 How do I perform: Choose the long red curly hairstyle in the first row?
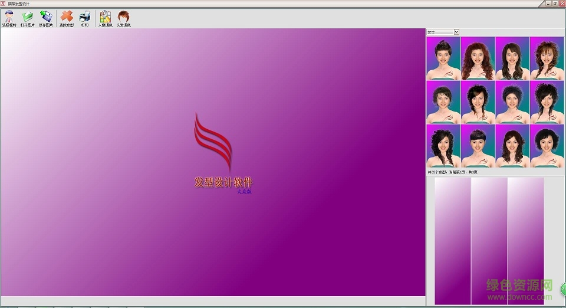coord(478,58)
